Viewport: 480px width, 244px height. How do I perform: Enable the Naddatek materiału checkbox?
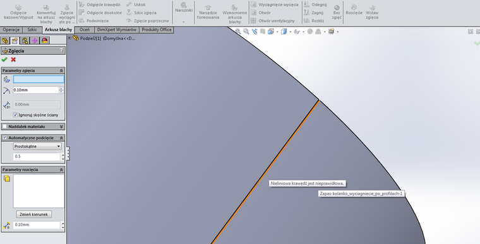tap(4, 127)
